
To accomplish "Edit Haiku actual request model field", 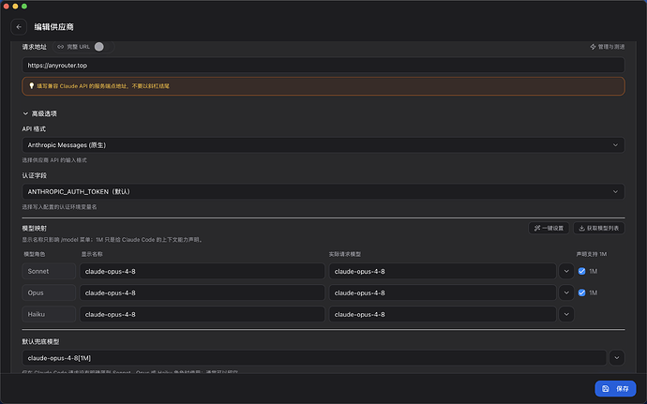I will tap(443, 314).
